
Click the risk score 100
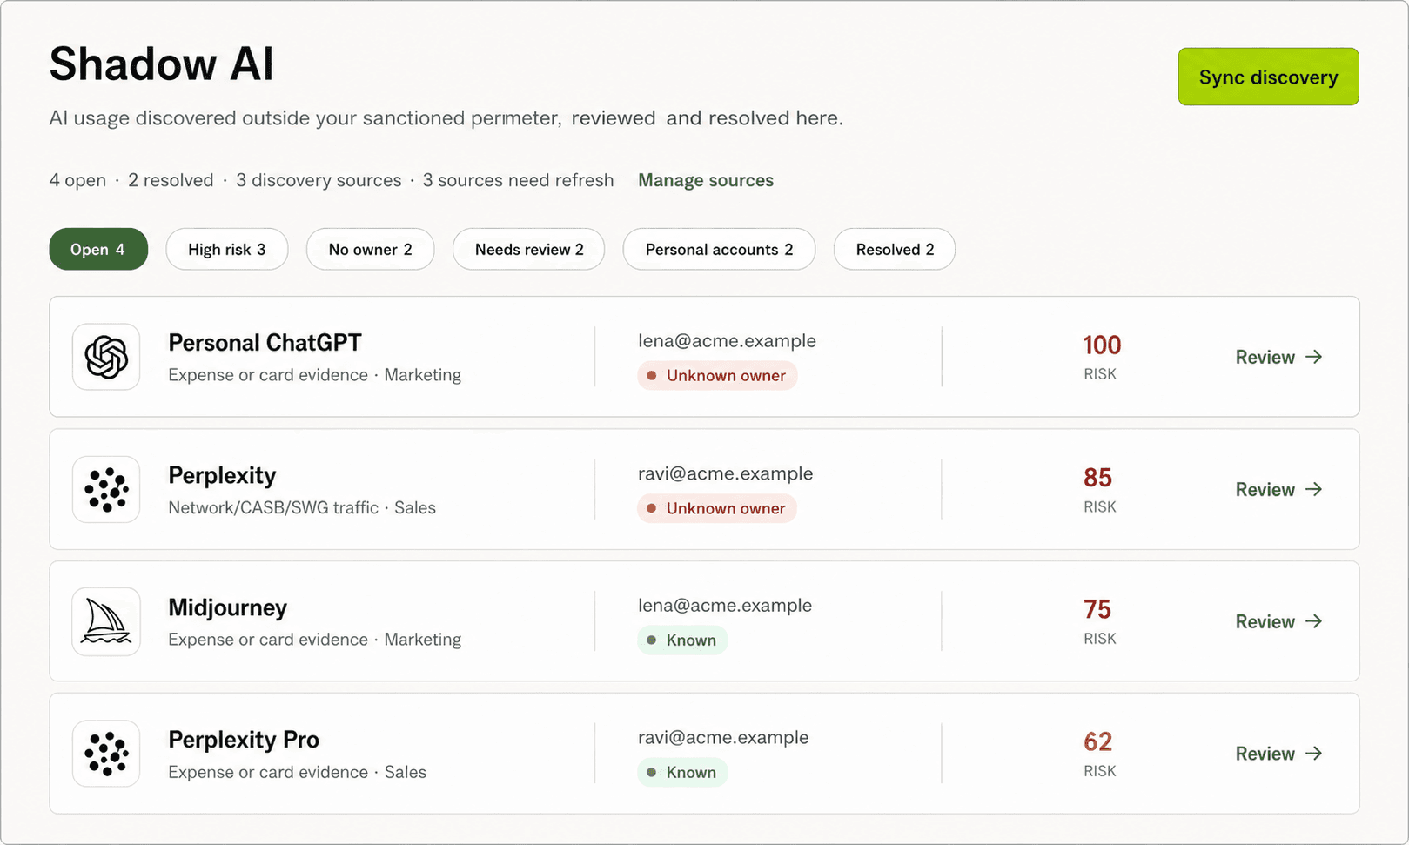coord(1101,345)
